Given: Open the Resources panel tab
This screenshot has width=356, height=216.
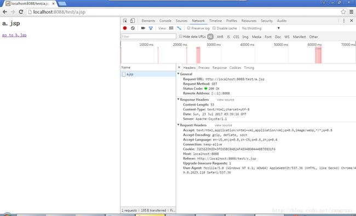Looking at the screenshot, I should click(x=249, y=21).
